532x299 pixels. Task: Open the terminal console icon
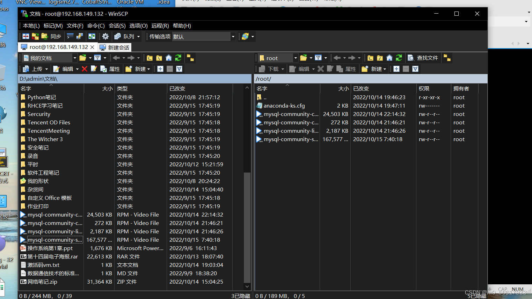[70, 36]
